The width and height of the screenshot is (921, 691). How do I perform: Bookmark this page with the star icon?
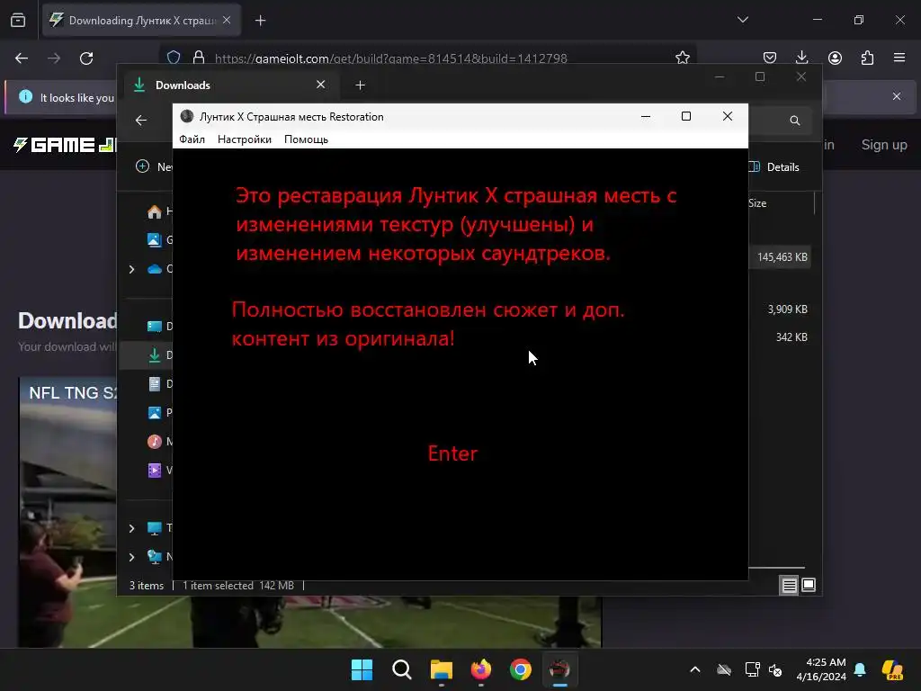click(x=682, y=58)
